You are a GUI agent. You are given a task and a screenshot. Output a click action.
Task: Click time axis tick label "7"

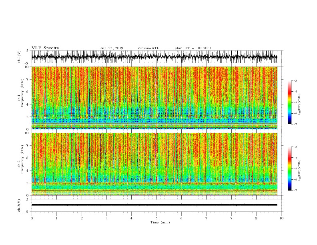207,218
